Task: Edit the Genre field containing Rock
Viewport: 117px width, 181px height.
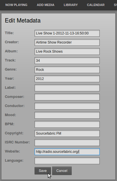Action: [67, 70]
